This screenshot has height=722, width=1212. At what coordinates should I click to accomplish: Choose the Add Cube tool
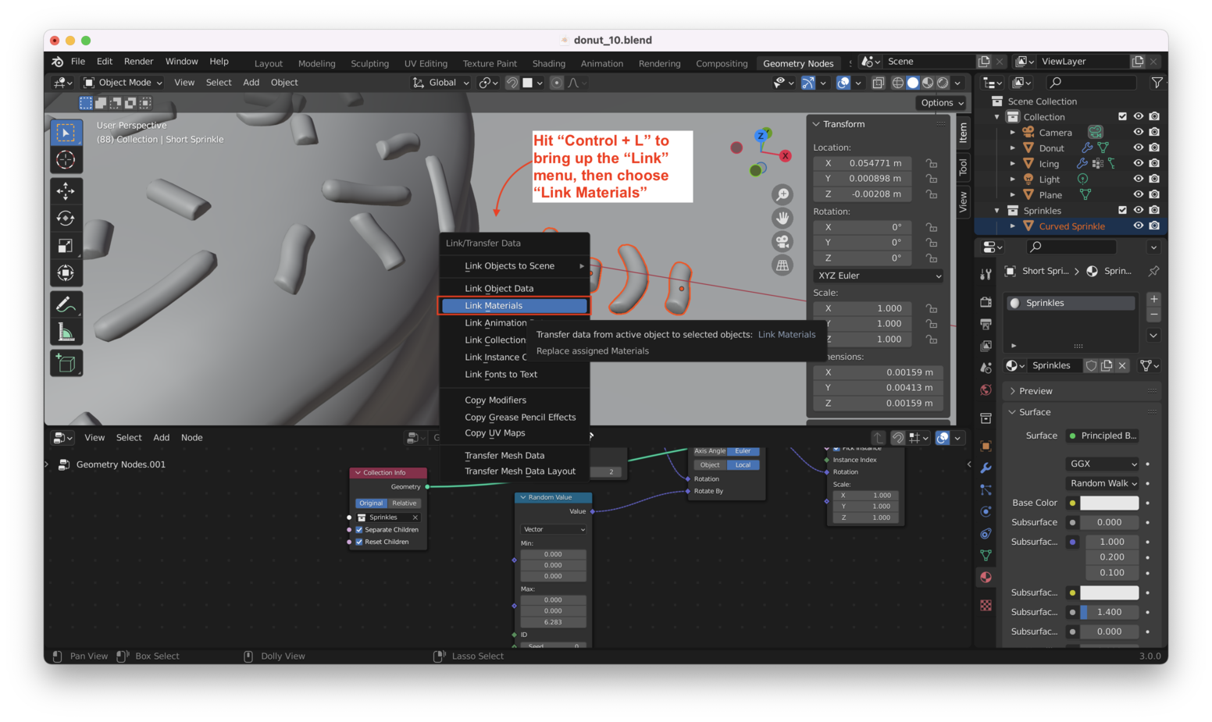[66, 363]
